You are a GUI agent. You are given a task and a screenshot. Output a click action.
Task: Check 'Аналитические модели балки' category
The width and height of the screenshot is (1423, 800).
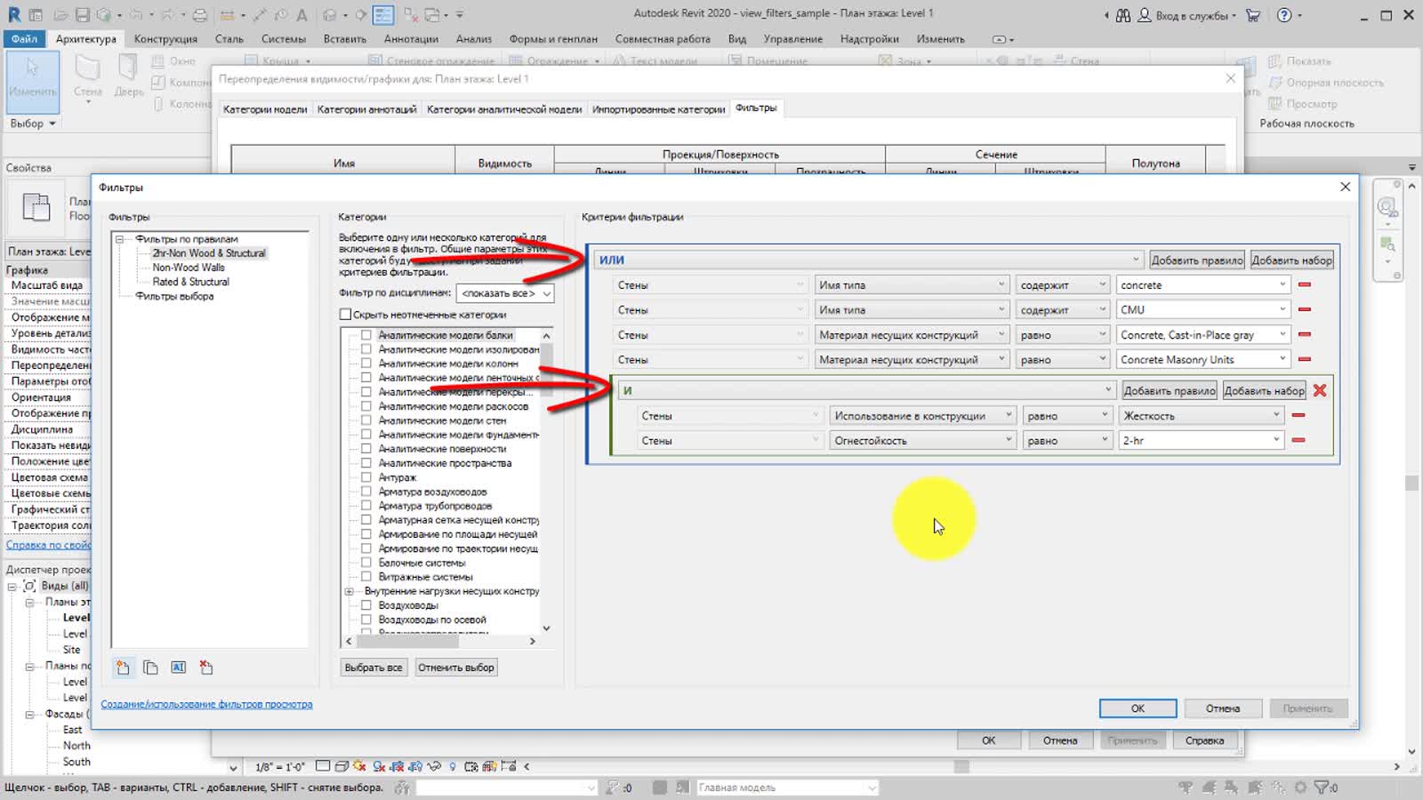click(x=366, y=335)
